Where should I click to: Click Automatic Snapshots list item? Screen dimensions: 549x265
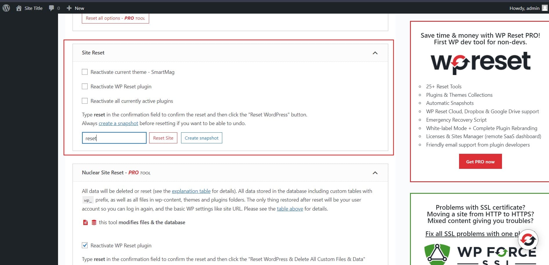click(450, 103)
